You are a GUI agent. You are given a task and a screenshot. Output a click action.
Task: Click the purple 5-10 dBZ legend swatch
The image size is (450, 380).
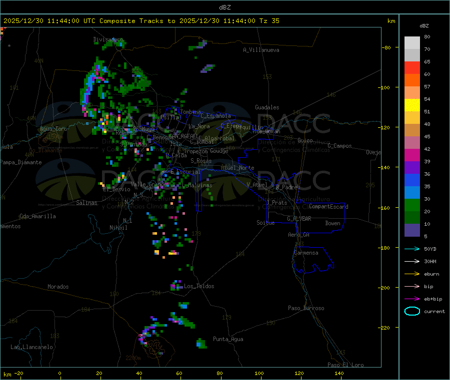412,230
